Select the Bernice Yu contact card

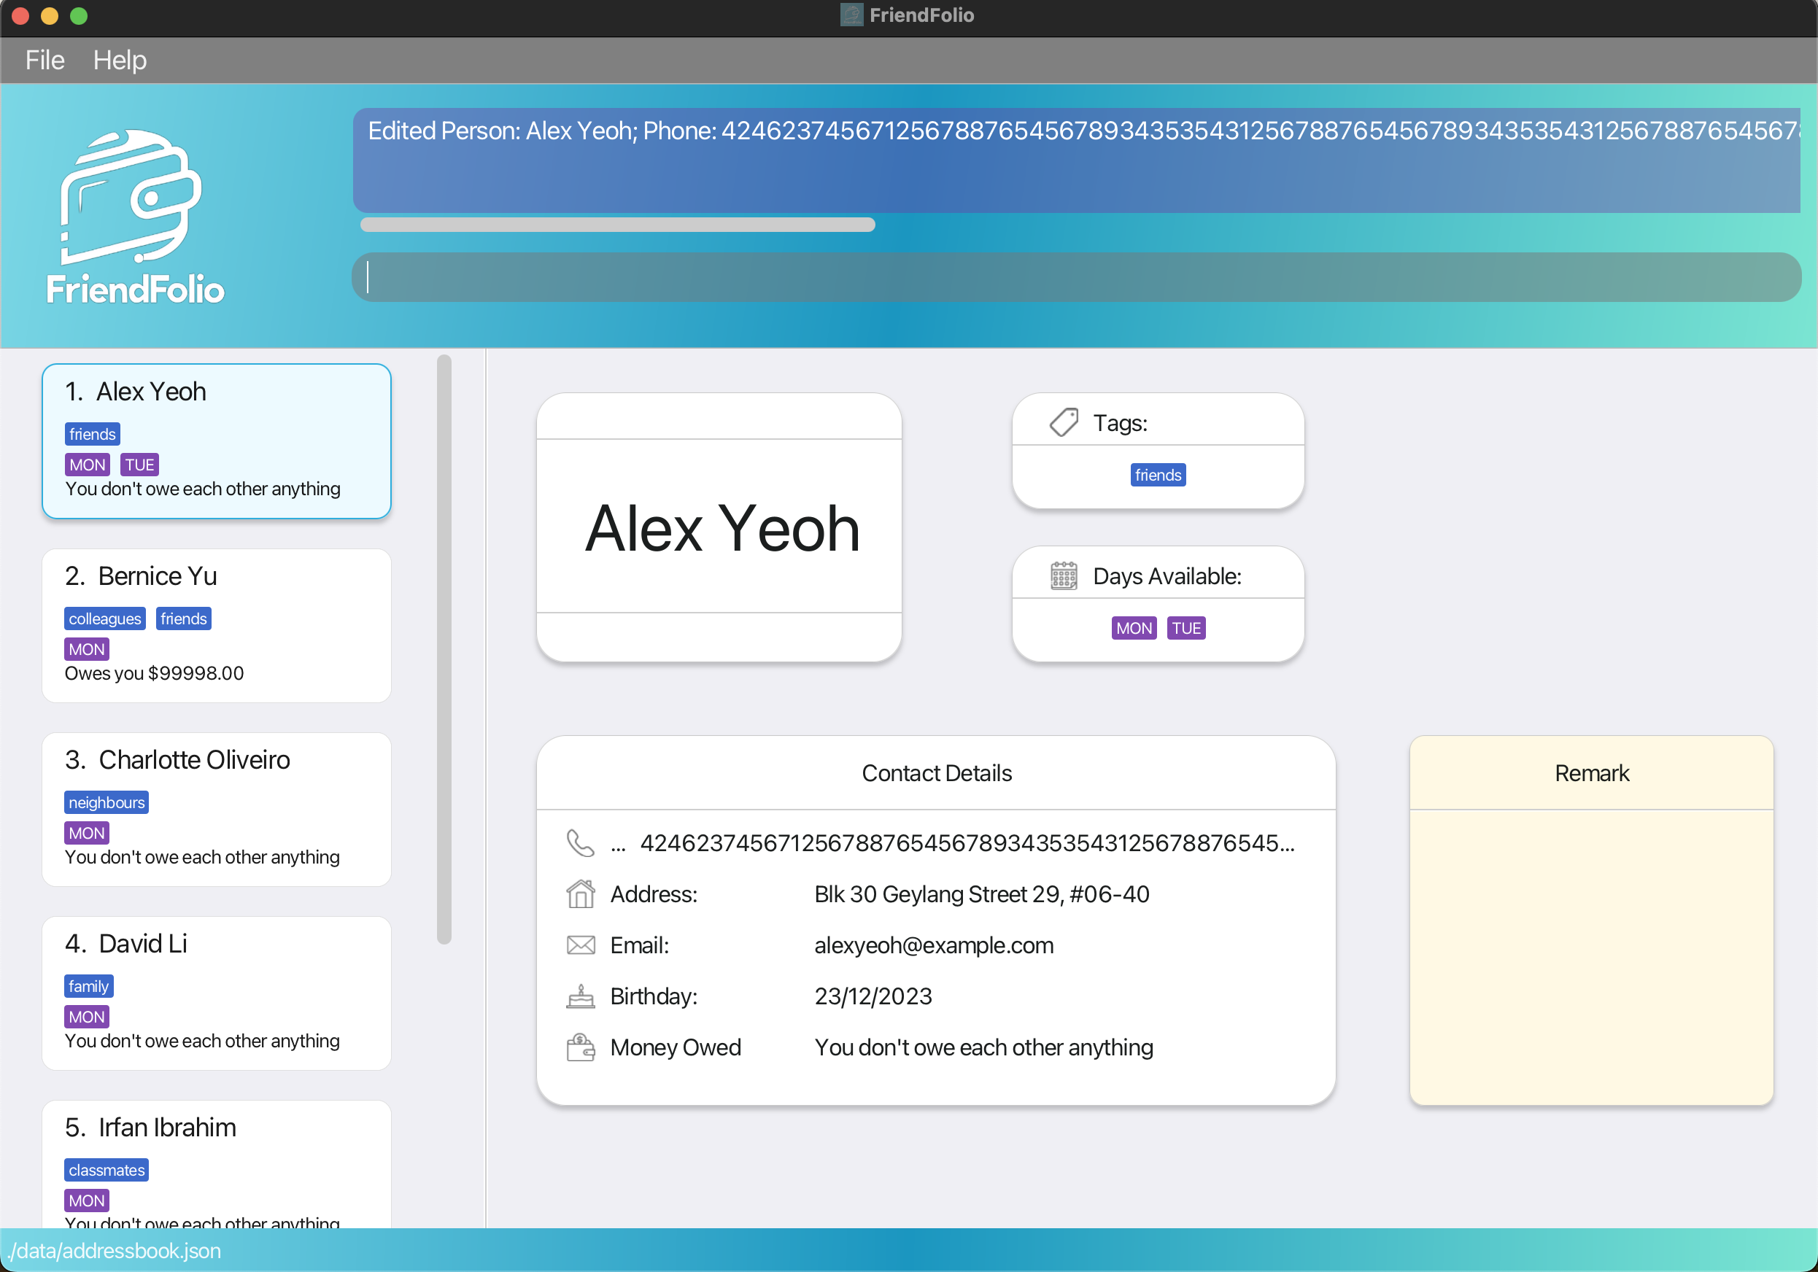[x=216, y=625]
